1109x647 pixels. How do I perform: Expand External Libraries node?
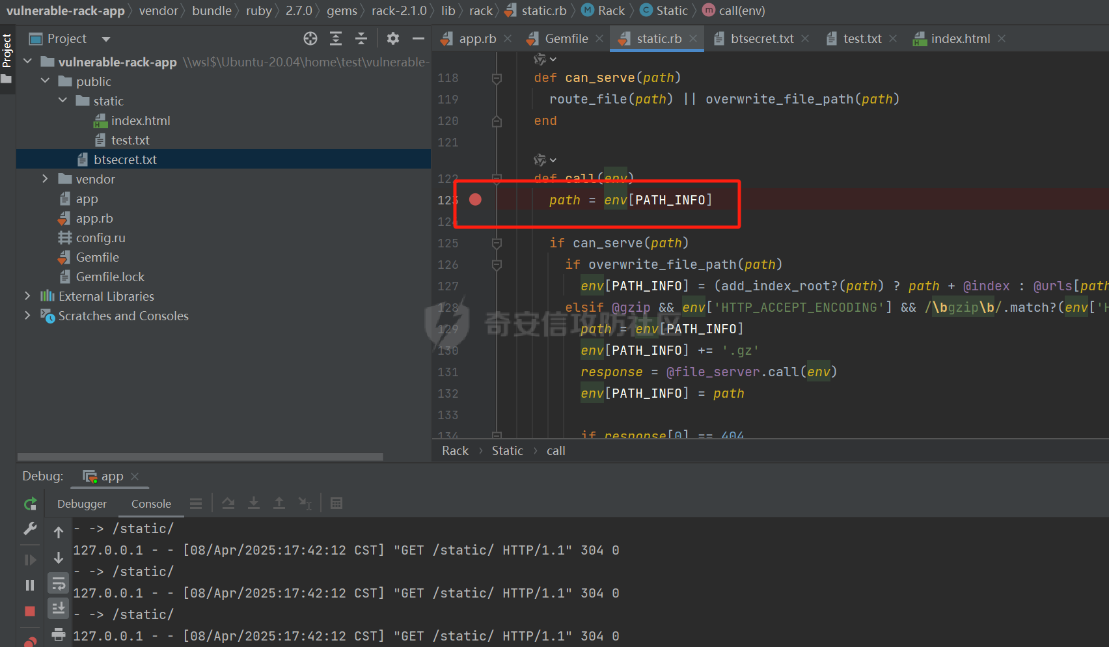tap(27, 296)
